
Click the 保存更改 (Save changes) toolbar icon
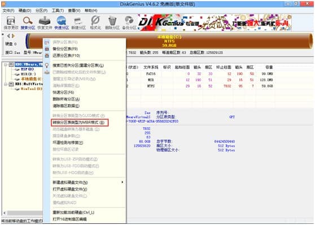tap(11, 21)
